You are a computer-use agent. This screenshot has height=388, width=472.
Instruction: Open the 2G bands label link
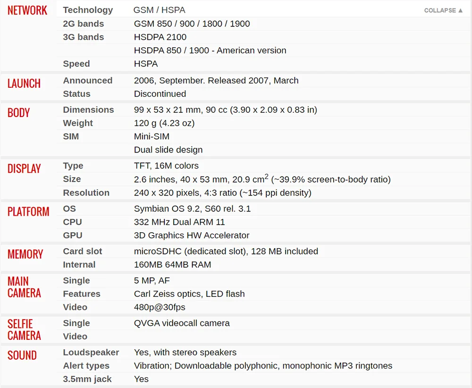click(84, 24)
